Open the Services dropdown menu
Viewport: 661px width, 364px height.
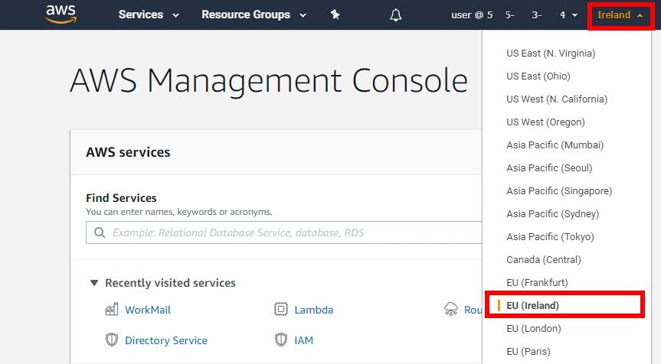tap(149, 15)
